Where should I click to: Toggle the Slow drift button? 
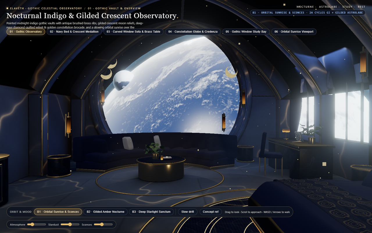(x=188, y=212)
